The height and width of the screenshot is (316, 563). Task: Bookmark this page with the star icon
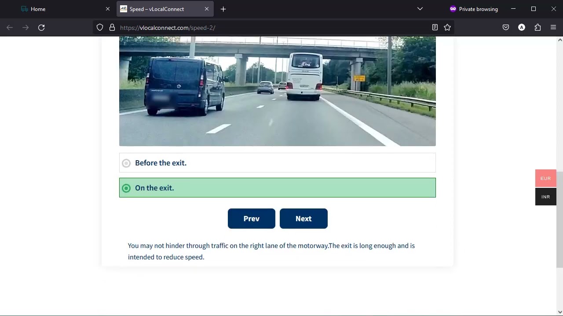447,28
